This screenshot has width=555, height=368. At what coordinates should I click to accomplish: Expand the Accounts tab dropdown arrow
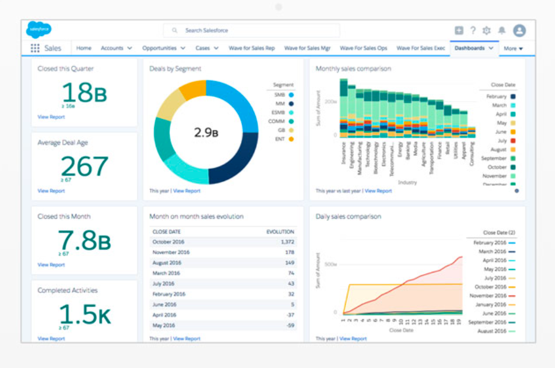pos(129,48)
